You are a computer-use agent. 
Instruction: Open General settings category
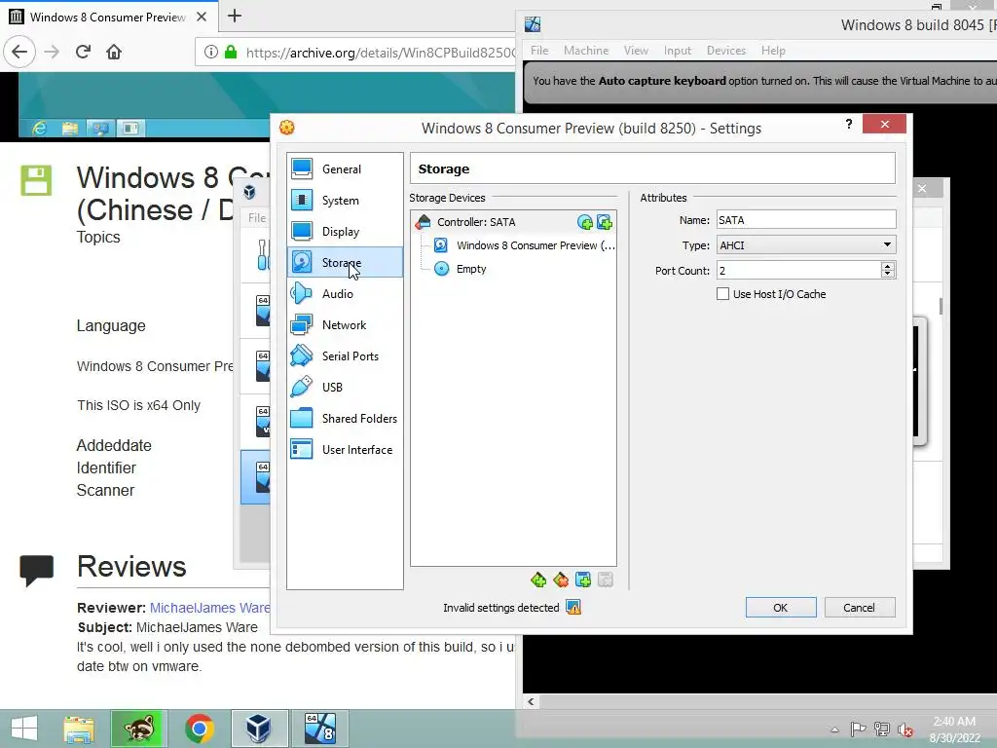345,169
